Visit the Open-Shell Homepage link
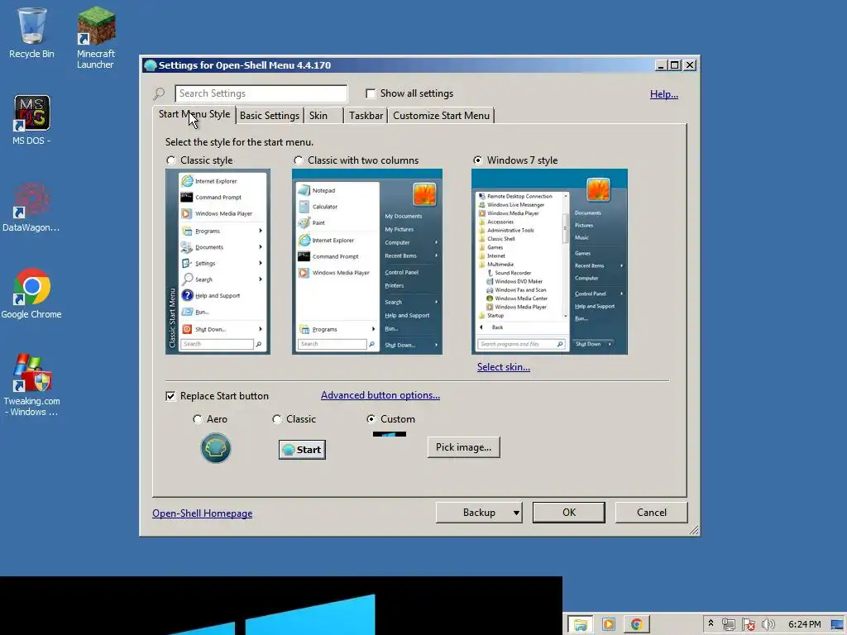 [x=202, y=513]
